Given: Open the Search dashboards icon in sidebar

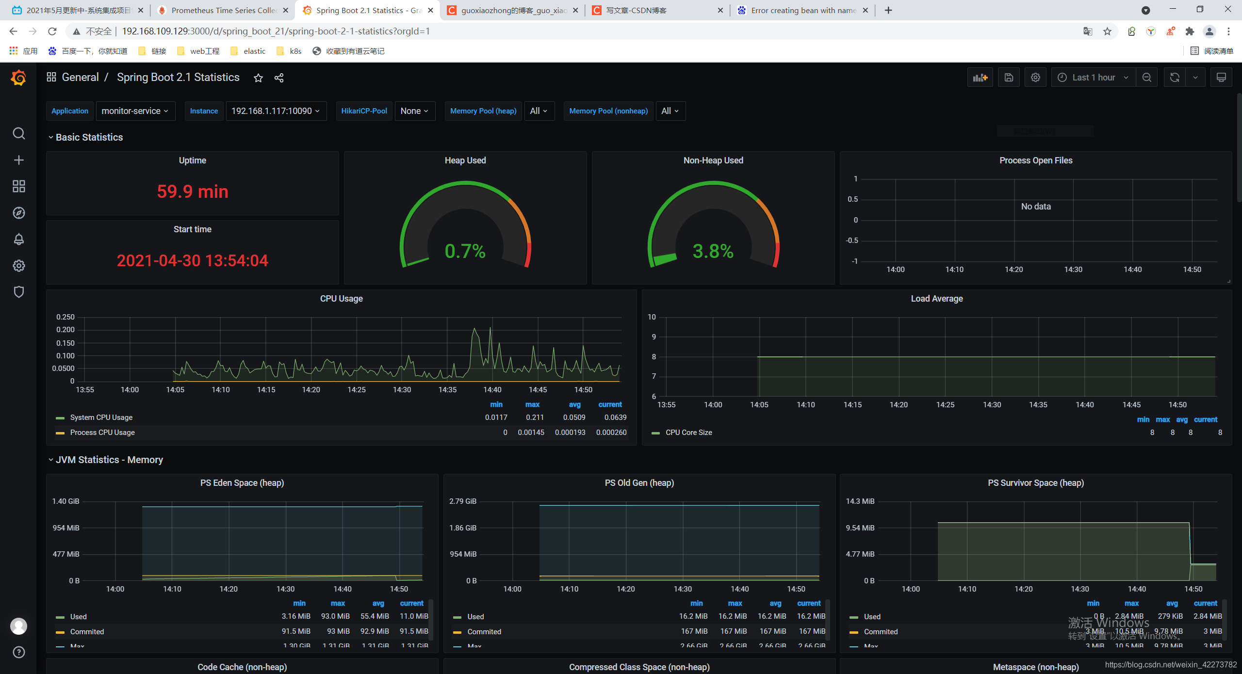Looking at the screenshot, I should click(18, 133).
